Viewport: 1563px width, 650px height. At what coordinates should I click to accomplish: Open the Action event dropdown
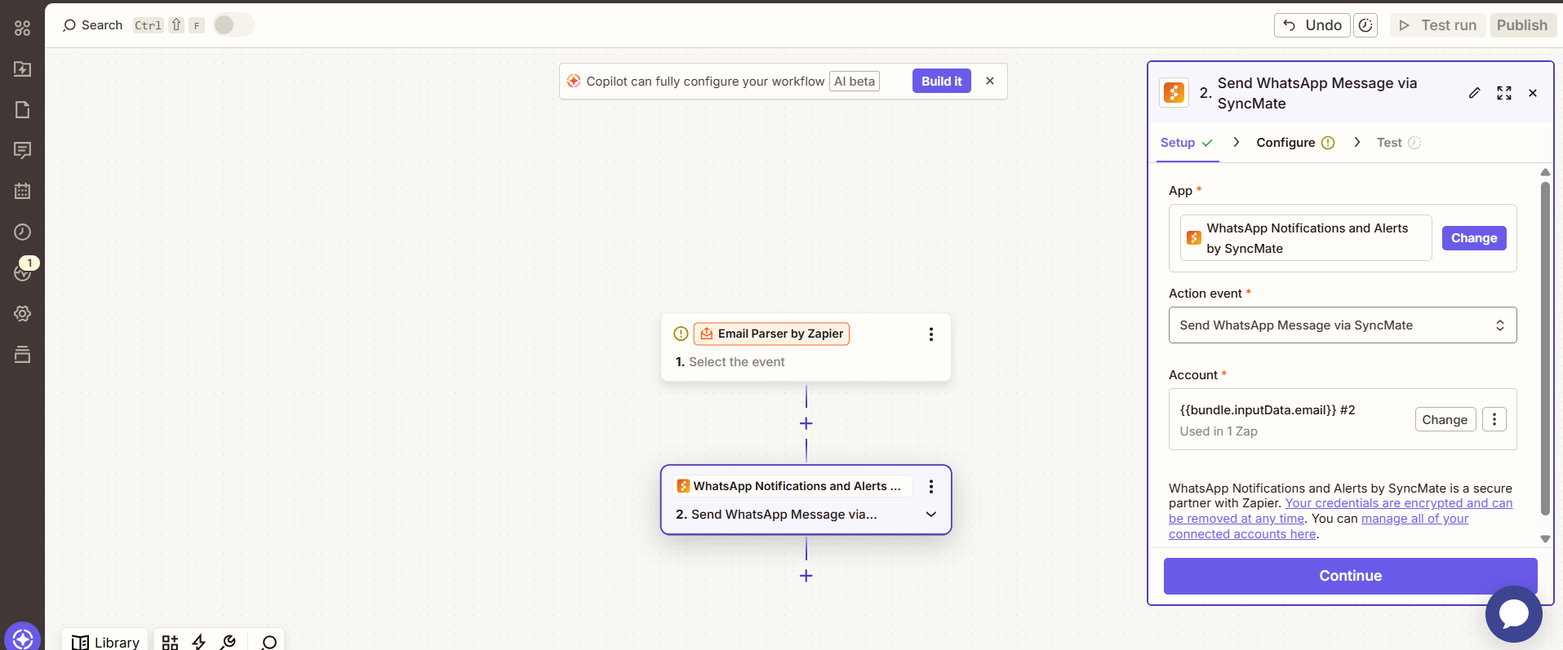pos(1342,325)
